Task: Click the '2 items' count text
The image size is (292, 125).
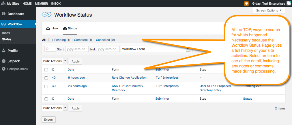Action: click(280, 108)
